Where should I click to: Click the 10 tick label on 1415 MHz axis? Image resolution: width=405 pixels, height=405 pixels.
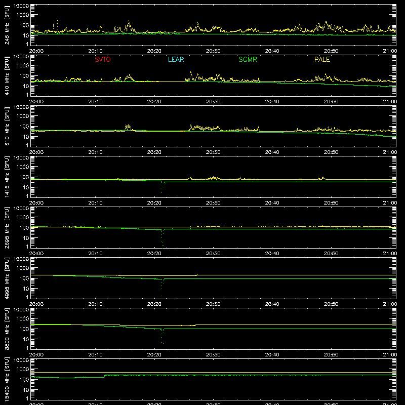(x=26, y=187)
